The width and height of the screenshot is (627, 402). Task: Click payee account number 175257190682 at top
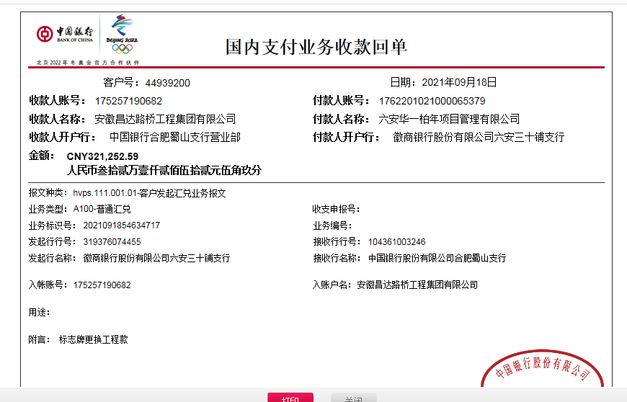click(x=128, y=101)
